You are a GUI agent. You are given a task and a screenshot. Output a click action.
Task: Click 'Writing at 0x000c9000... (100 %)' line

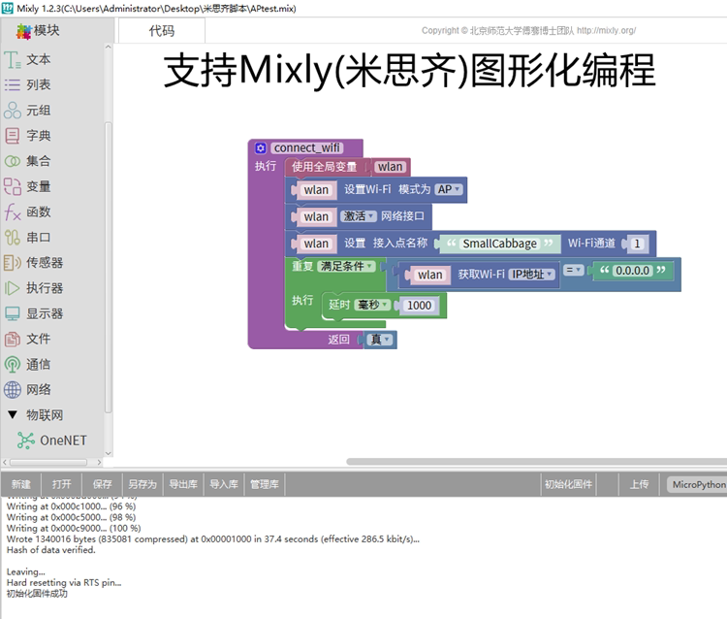tap(74, 528)
